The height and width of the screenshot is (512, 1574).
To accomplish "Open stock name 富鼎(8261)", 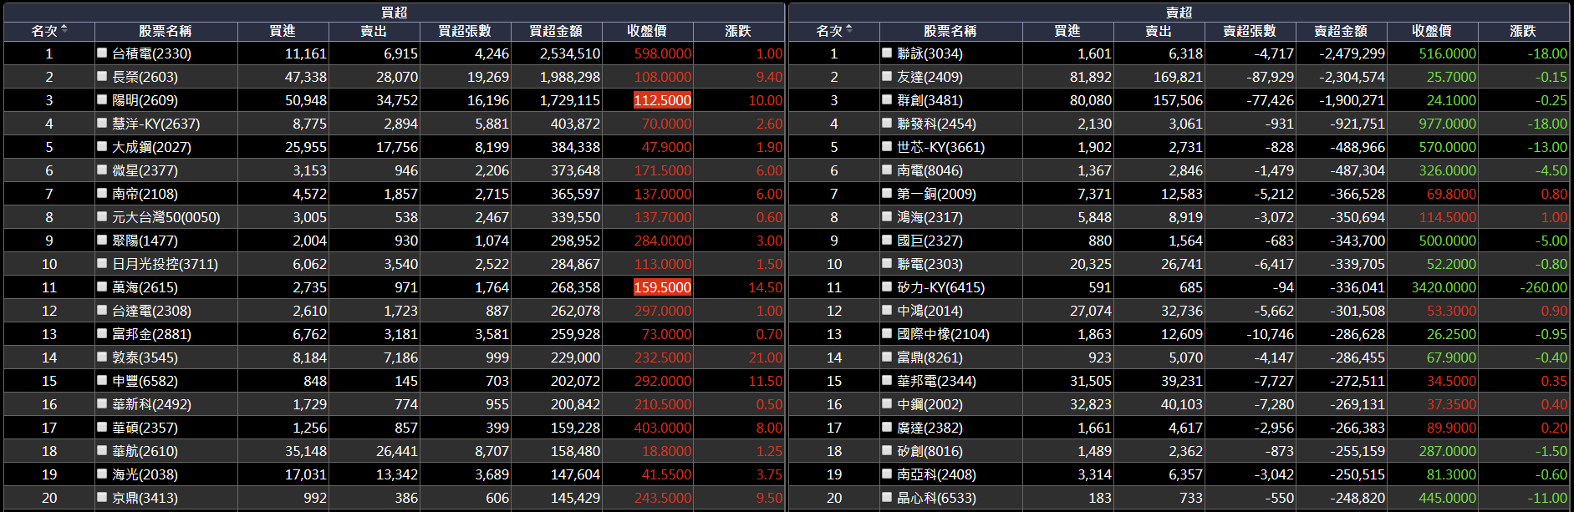I will pos(930,357).
